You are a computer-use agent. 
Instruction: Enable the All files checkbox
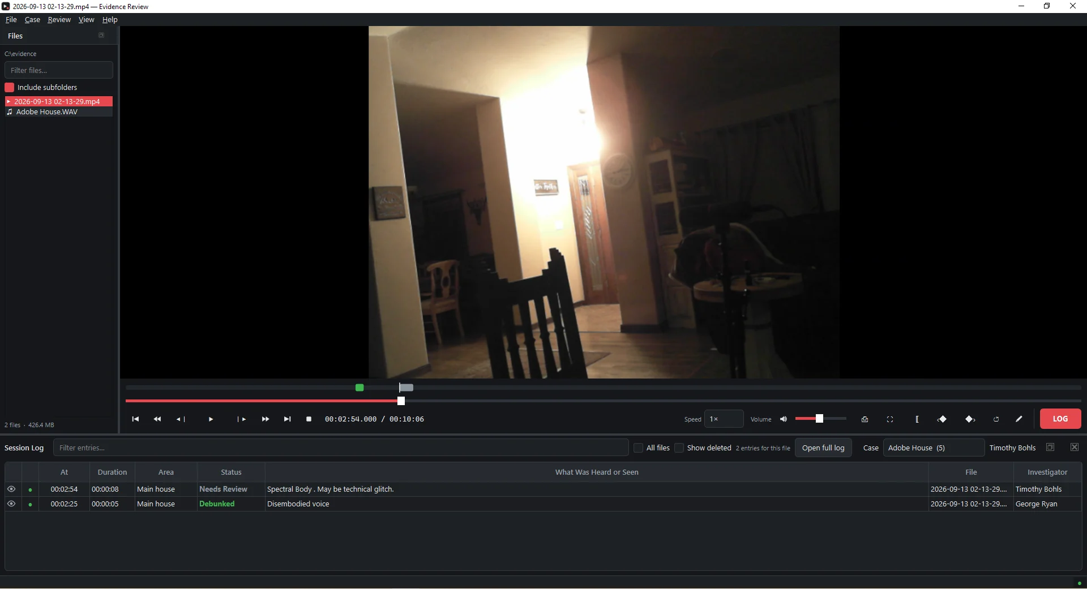point(638,448)
